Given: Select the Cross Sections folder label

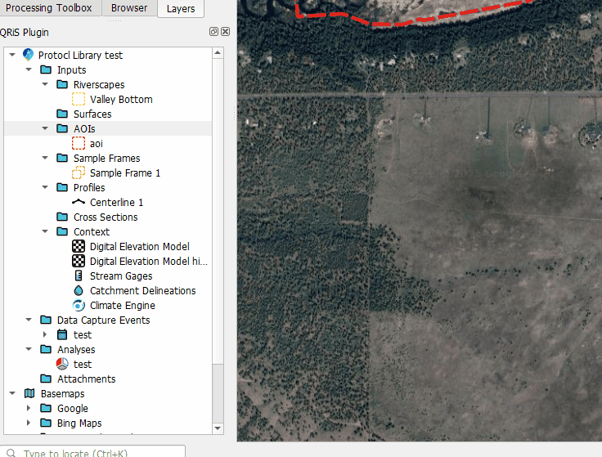Looking at the screenshot, I should 106,217.
